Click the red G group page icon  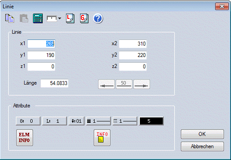click(84, 18)
